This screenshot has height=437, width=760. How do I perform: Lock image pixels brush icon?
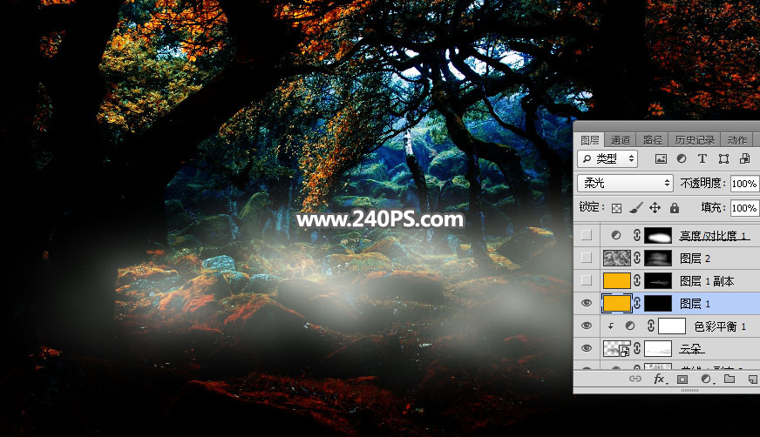tap(636, 208)
